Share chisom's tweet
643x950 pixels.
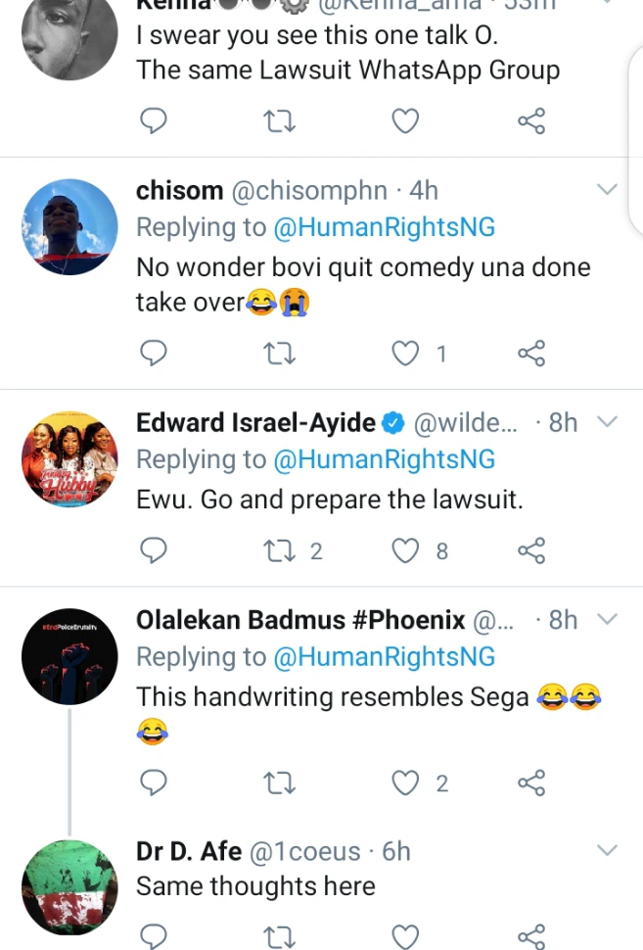click(x=530, y=354)
